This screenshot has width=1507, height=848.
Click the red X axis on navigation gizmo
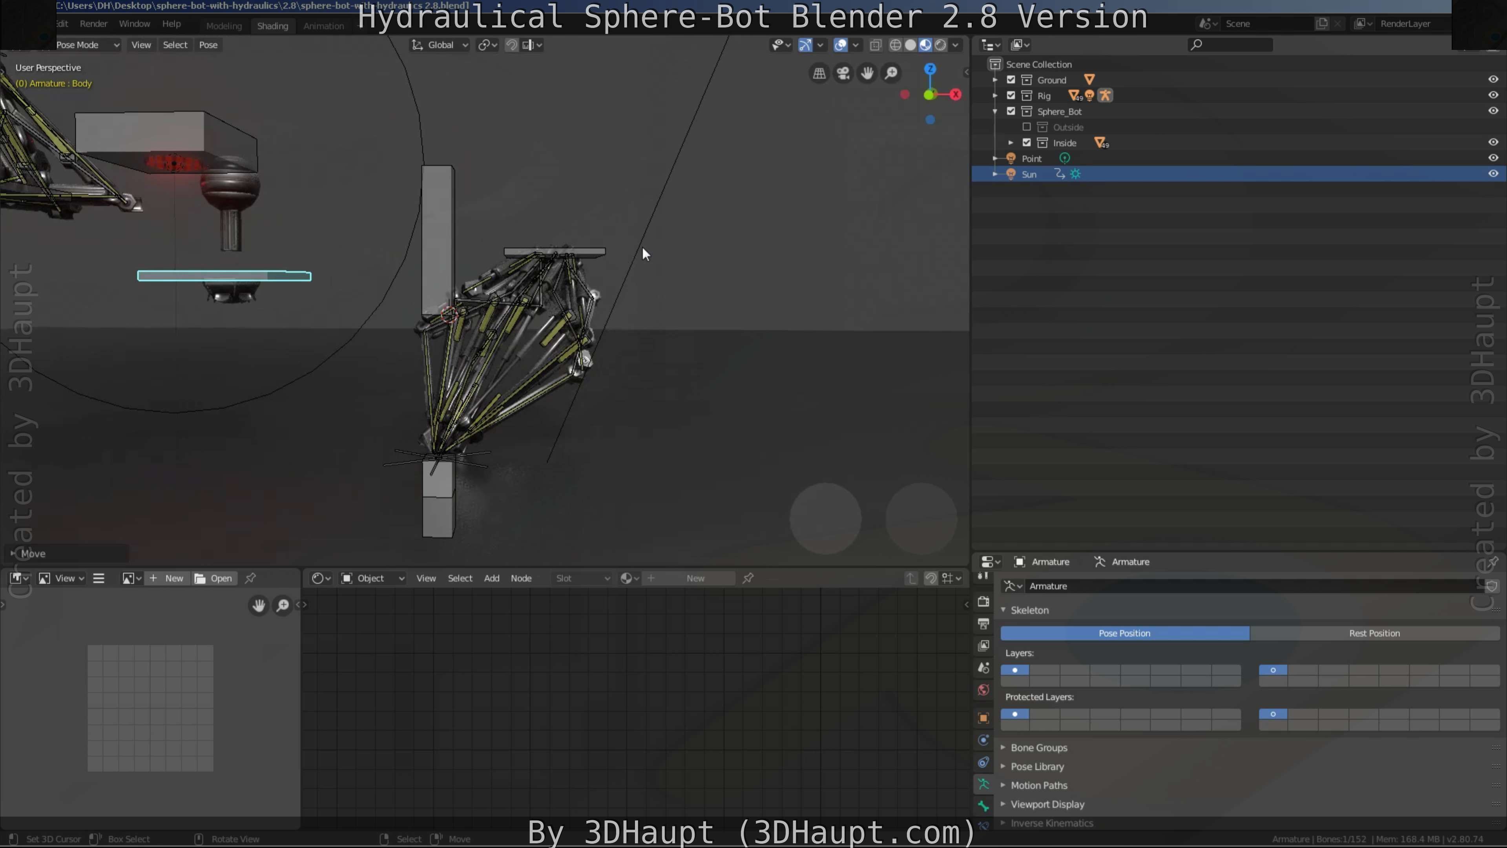[x=956, y=94]
